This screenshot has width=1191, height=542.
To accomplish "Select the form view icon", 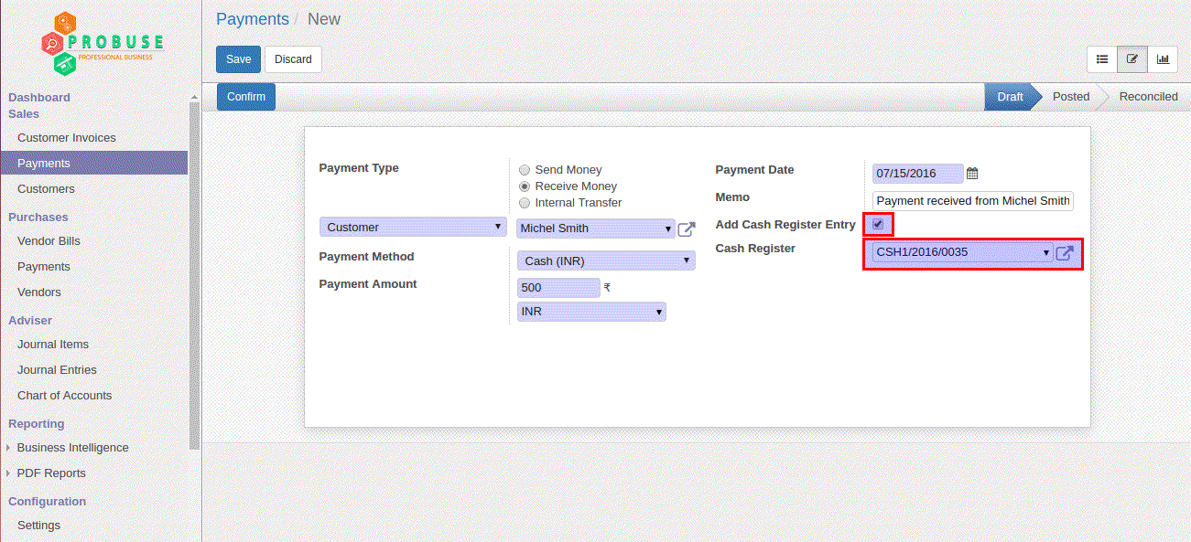I will 1132,59.
